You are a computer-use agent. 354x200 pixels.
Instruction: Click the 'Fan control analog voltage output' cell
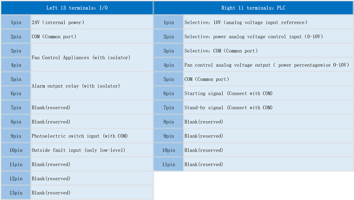[x=268, y=65]
